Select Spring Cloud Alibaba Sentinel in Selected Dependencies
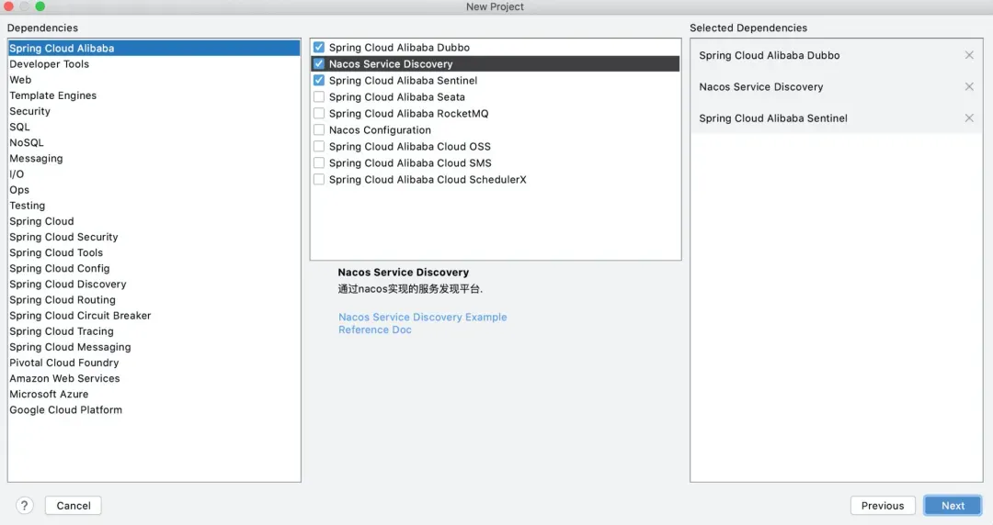The height and width of the screenshot is (525, 993). [x=836, y=118]
